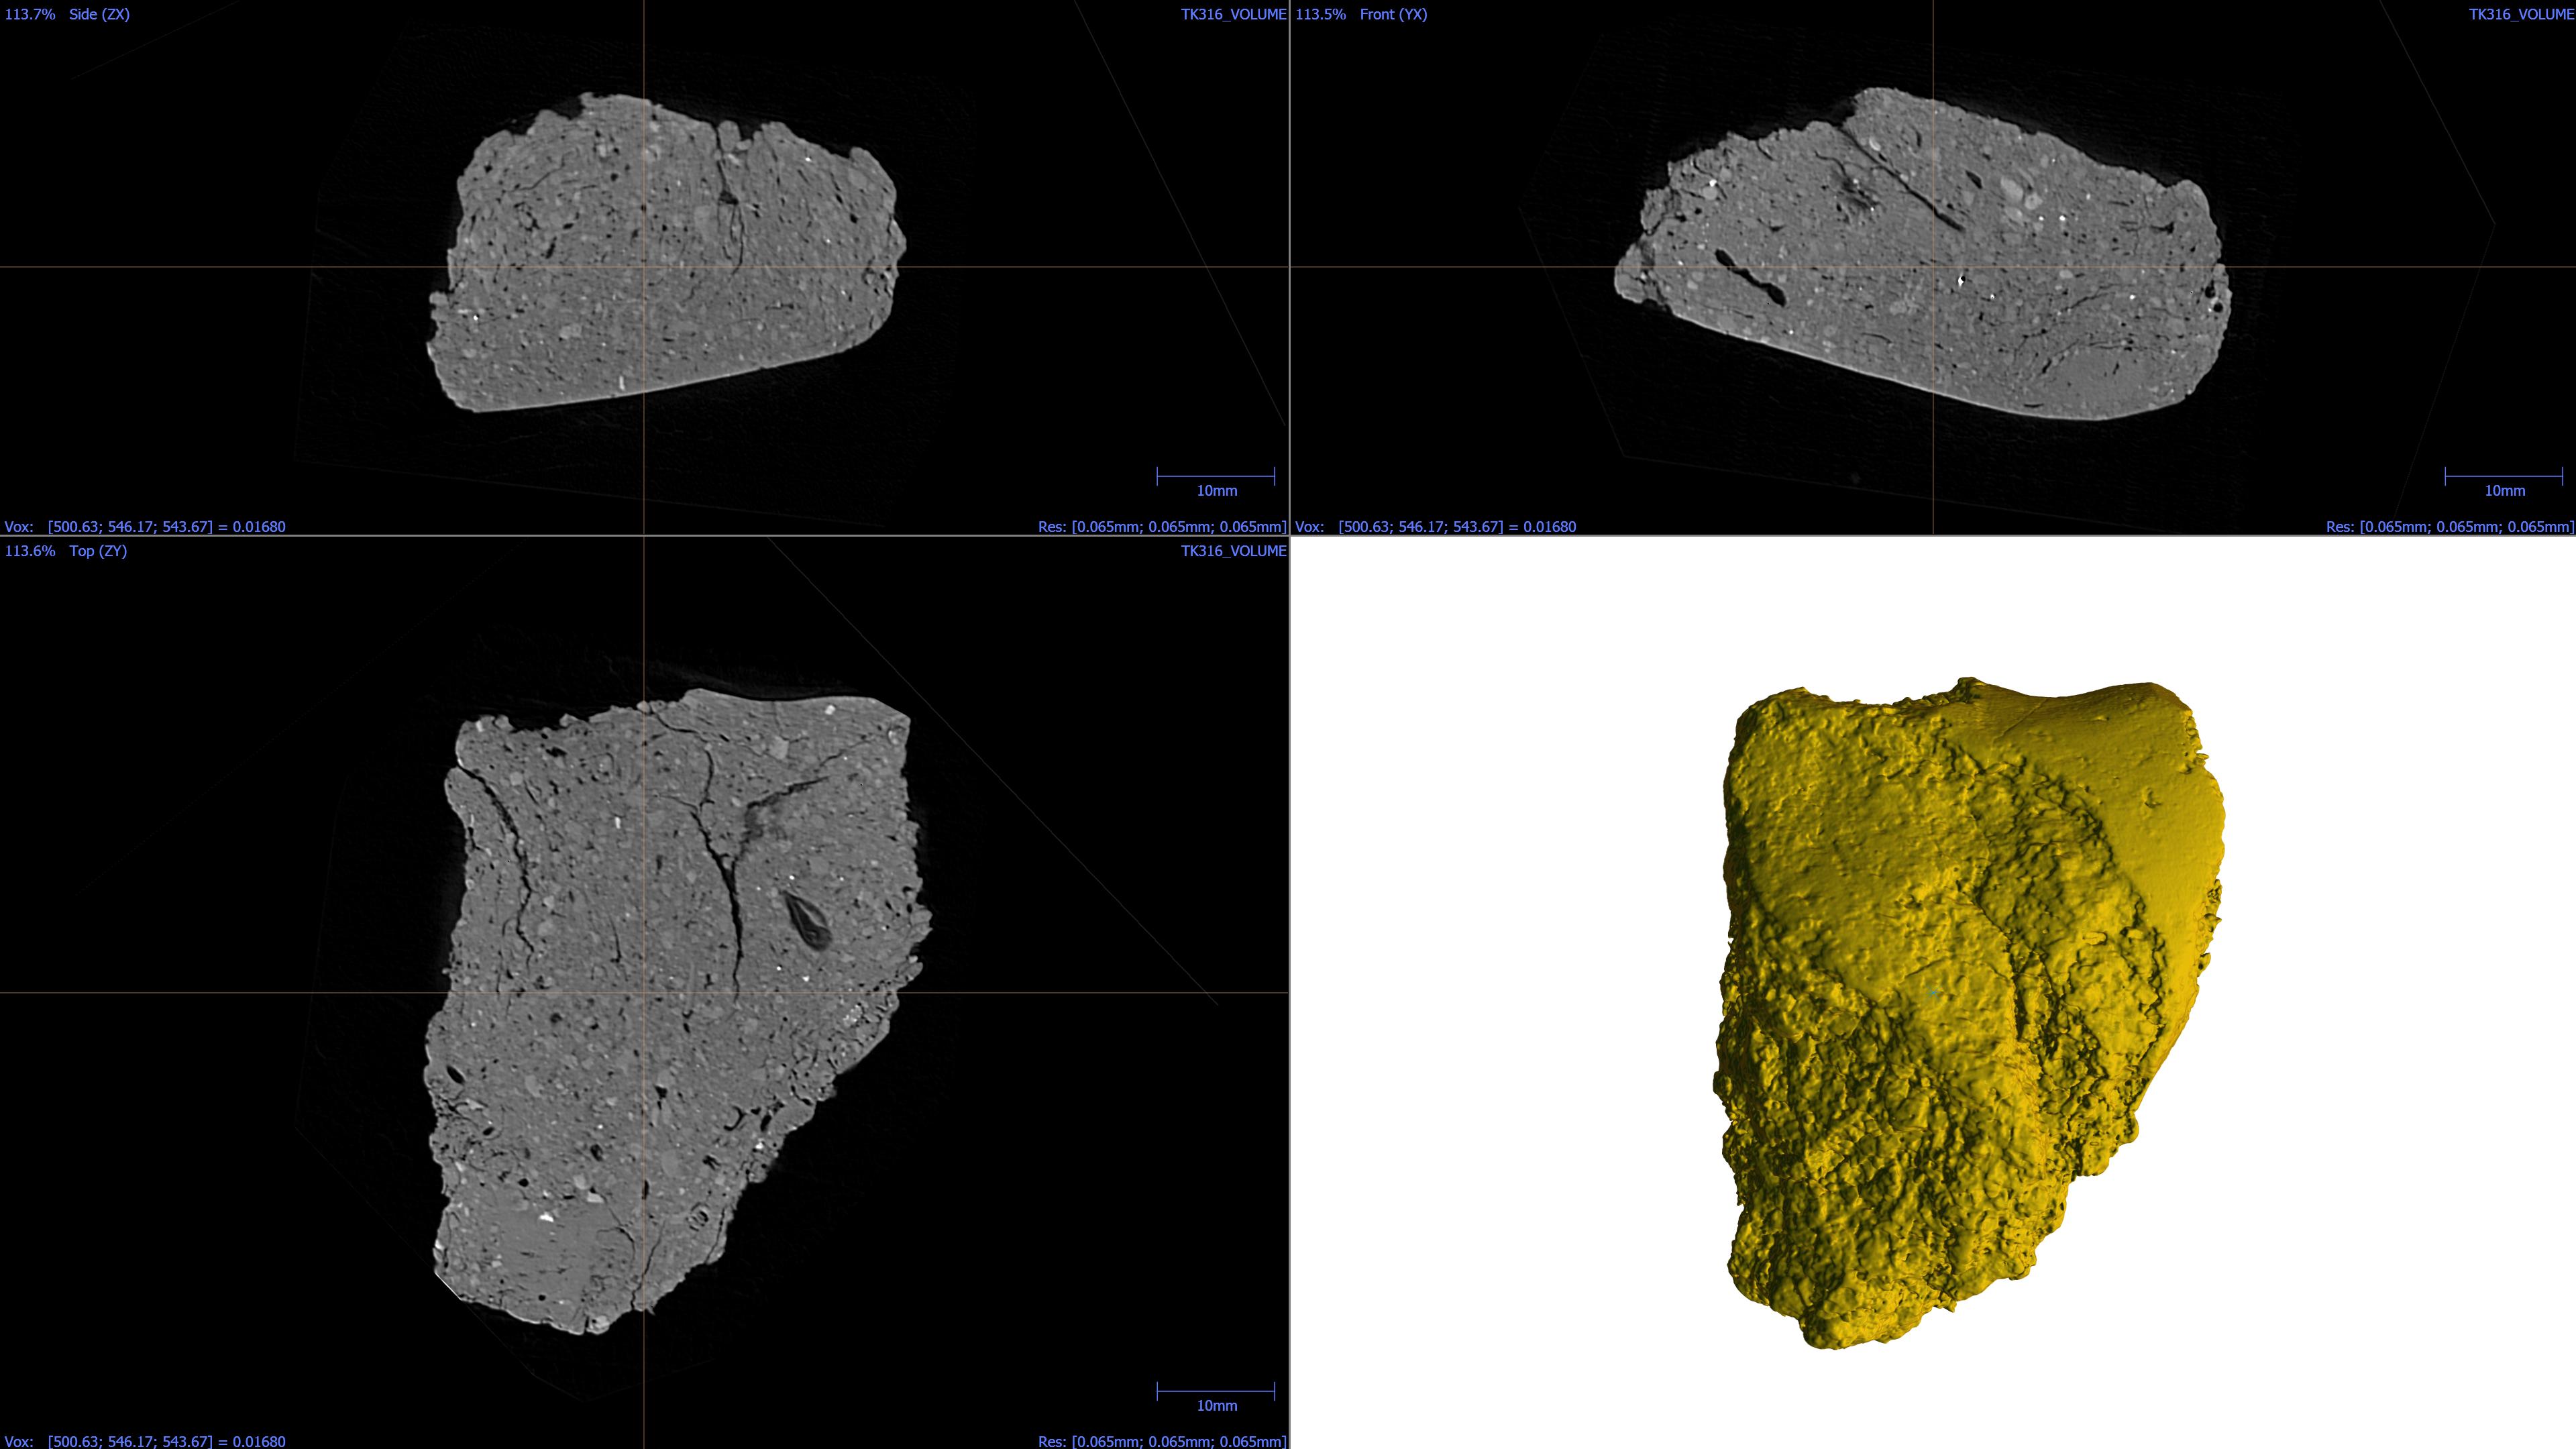Click the 113.6% zoom label in Top view
2576x1449 pixels.
pos(30,551)
